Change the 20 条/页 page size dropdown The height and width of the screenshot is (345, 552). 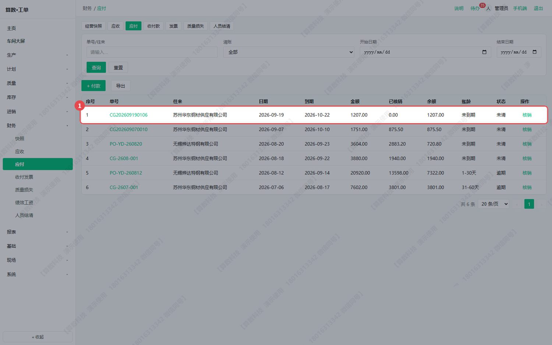tap(493, 204)
